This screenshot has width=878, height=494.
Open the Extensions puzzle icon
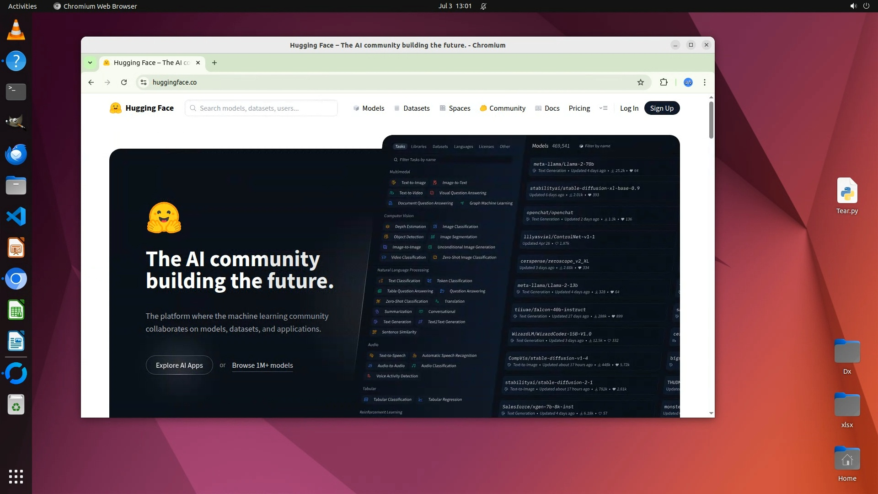[664, 82]
